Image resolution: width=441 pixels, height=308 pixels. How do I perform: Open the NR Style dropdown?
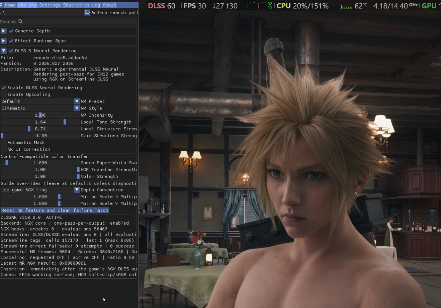coord(40,108)
